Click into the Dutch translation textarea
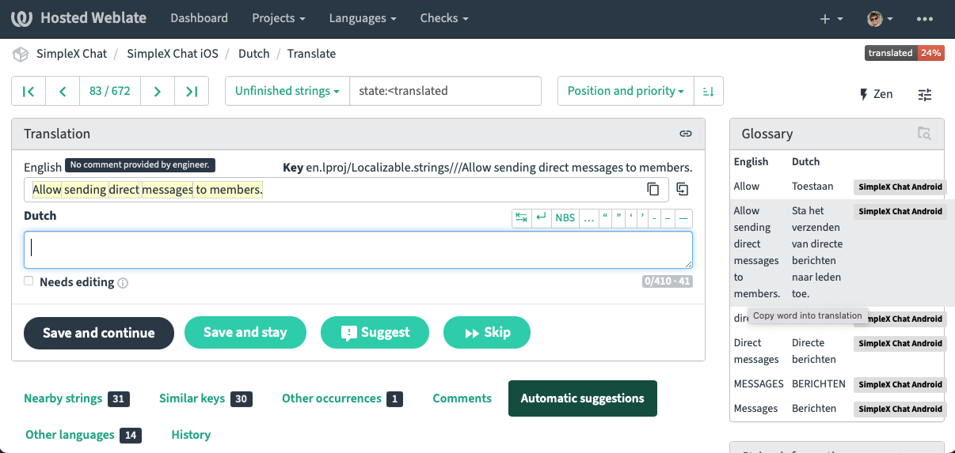Screen dimensions: 955x453 coord(358,250)
